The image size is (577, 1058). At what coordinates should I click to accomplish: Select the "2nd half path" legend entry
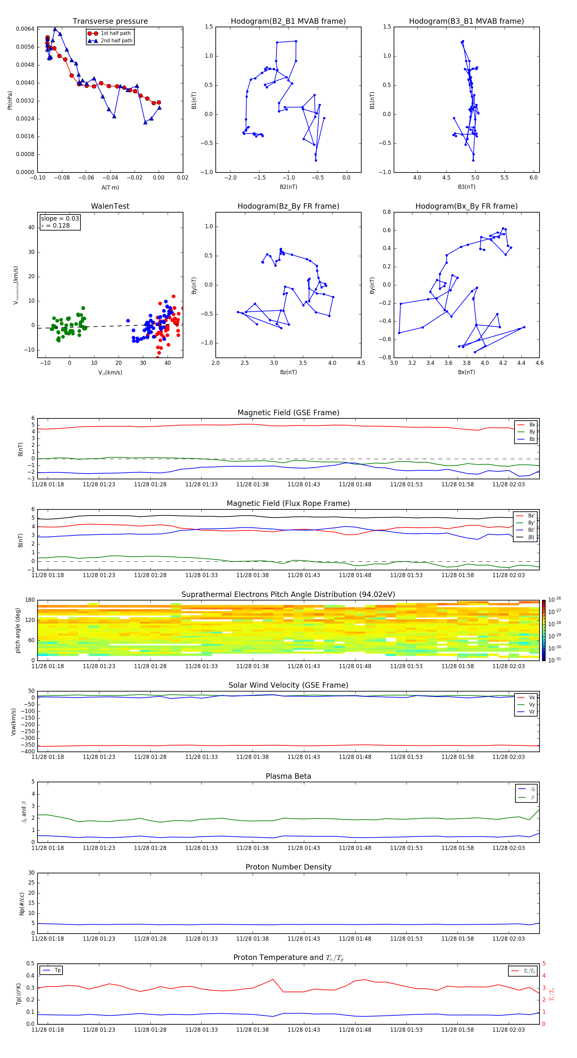pyautogui.click(x=110, y=41)
